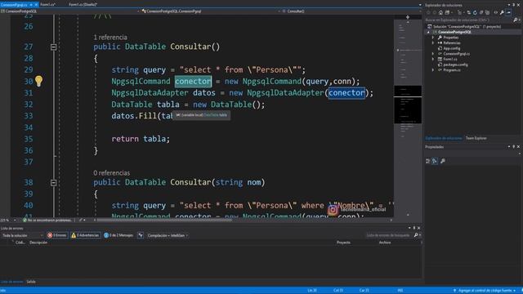Click the Archivo column header in error list

tap(385, 243)
